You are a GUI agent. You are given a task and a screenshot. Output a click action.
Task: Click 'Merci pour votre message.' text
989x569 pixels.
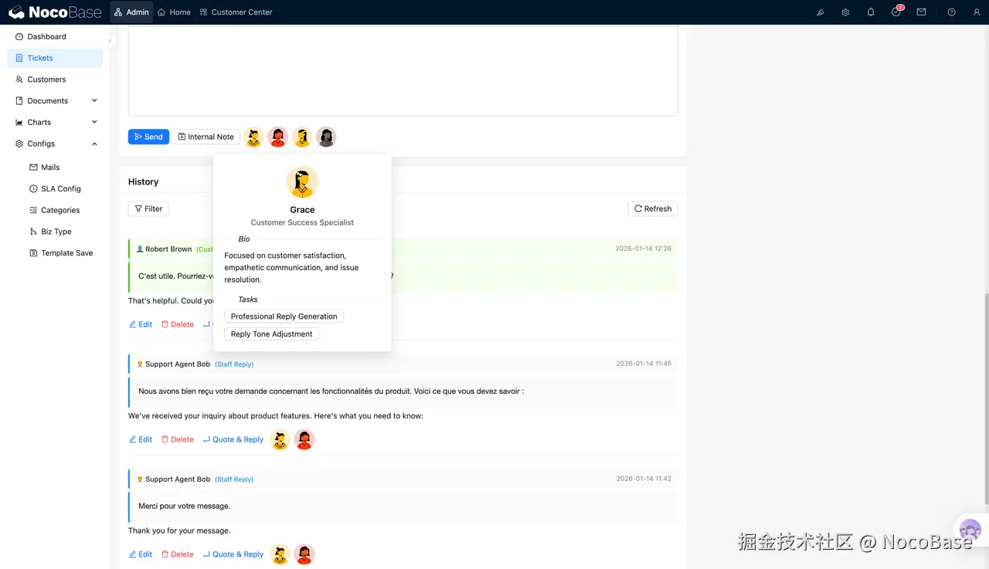[x=184, y=506]
